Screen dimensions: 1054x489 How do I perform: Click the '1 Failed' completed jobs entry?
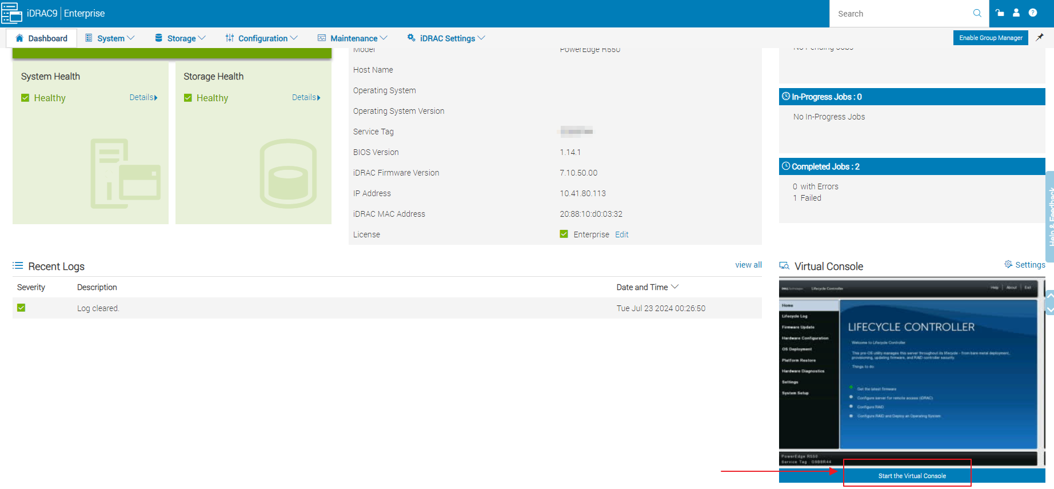click(x=807, y=198)
